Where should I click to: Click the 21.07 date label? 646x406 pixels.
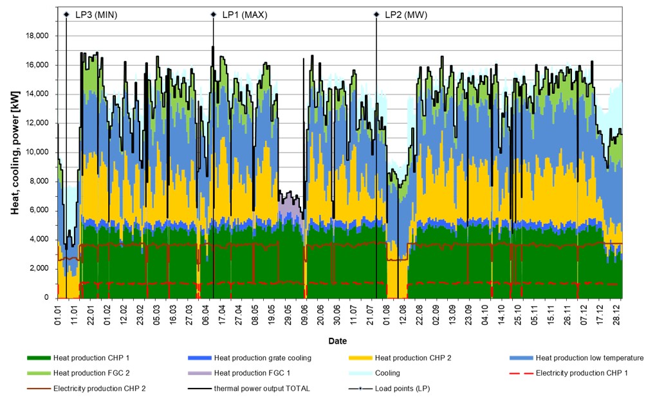click(x=370, y=315)
